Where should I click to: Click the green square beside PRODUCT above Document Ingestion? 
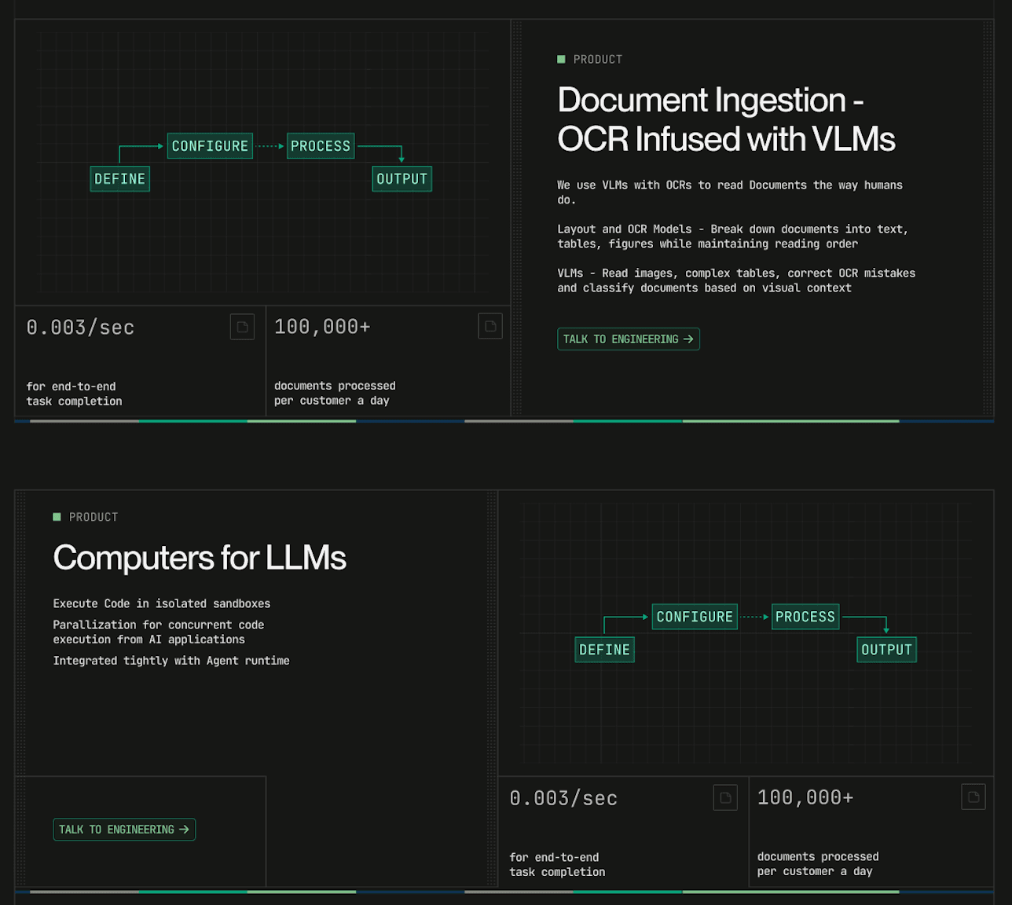coord(561,59)
